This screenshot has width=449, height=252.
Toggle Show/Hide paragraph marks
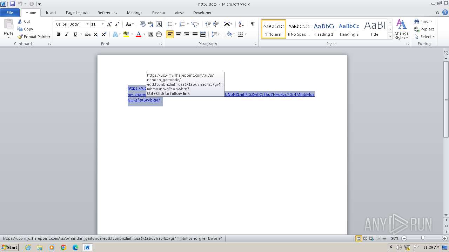[253, 24]
